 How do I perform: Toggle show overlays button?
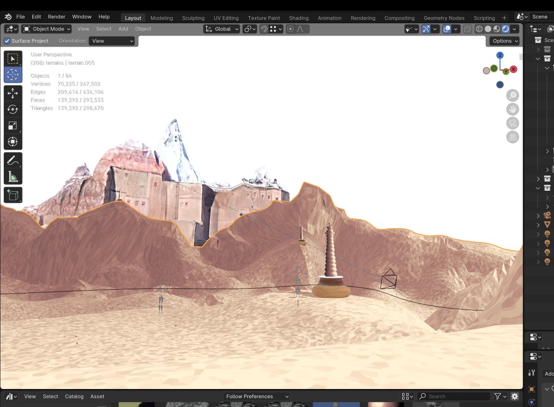point(447,29)
